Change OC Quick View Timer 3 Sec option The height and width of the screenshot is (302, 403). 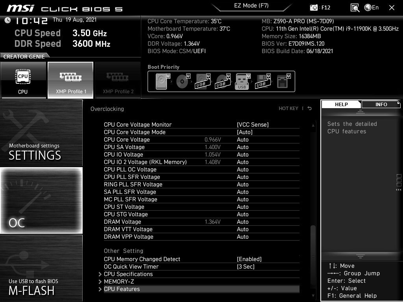(x=246, y=267)
